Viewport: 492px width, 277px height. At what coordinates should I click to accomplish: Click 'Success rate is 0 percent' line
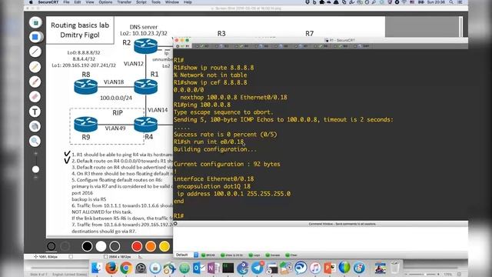click(x=225, y=135)
